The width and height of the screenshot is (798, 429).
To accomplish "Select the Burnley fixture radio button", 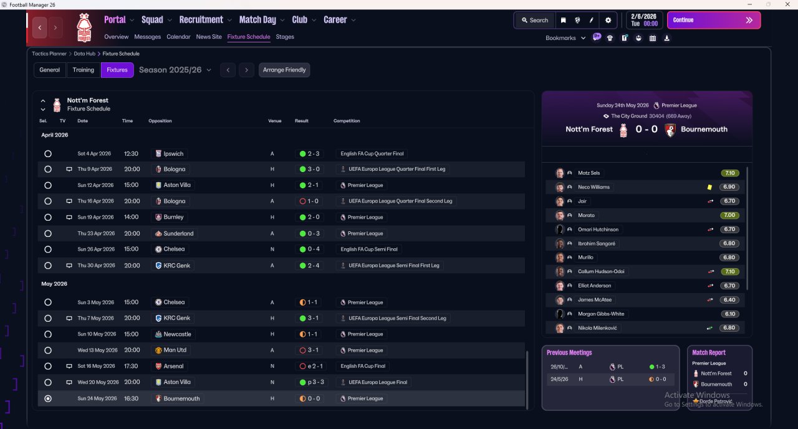I will coord(48,217).
